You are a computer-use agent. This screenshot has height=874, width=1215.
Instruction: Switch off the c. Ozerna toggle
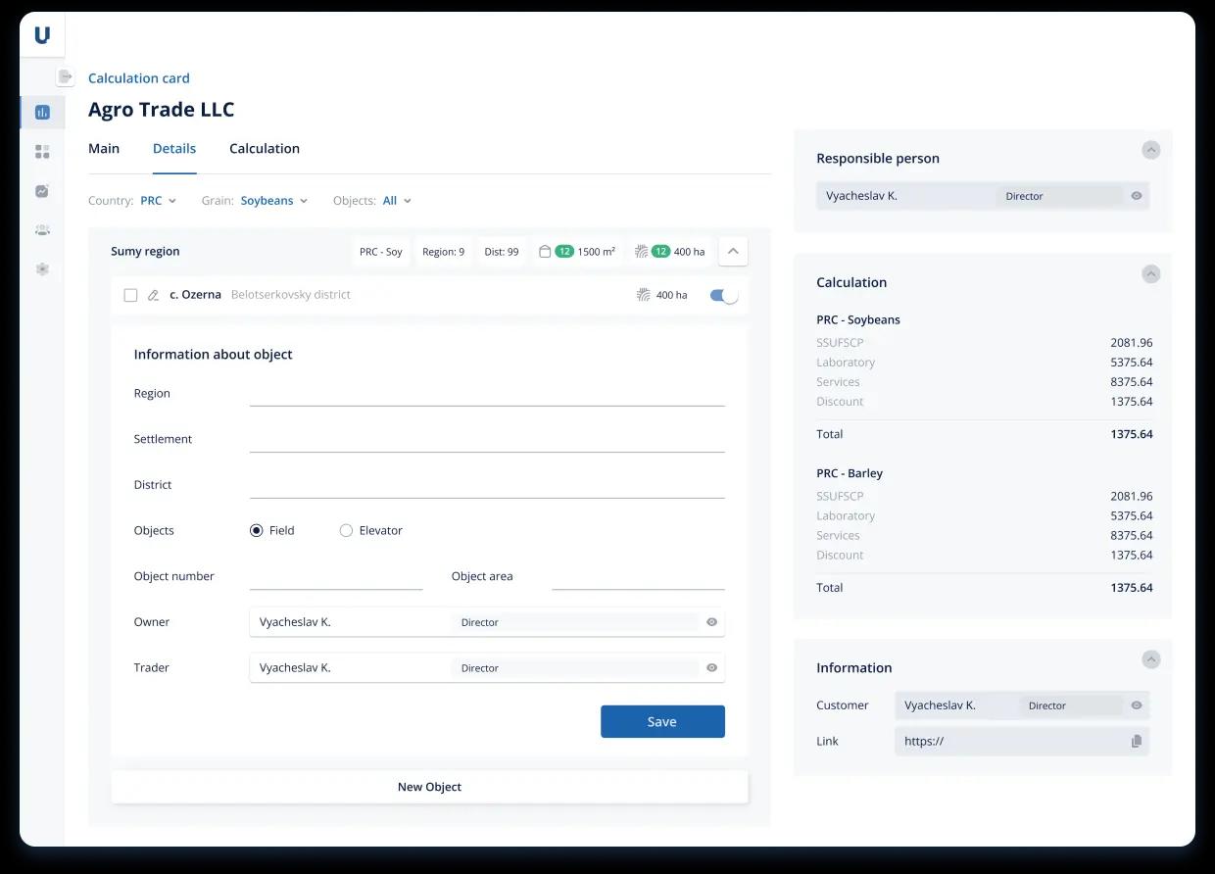(x=723, y=295)
